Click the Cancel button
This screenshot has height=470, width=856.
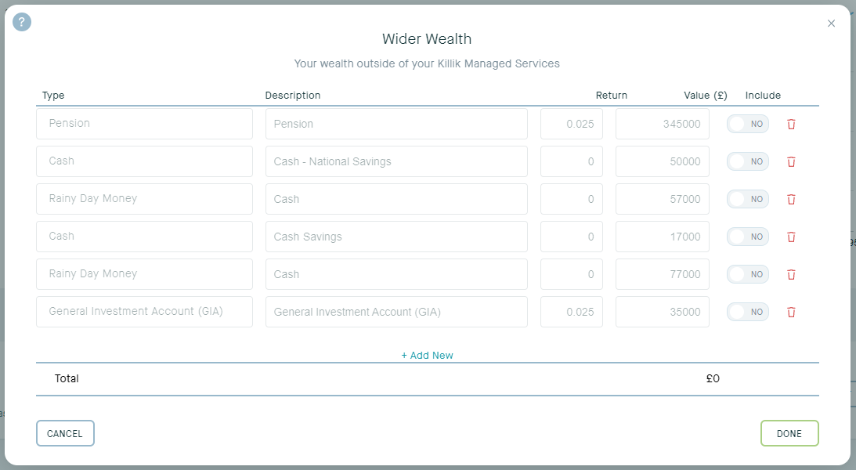coord(65,433)
